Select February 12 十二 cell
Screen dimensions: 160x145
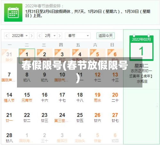tap(97, 77)
